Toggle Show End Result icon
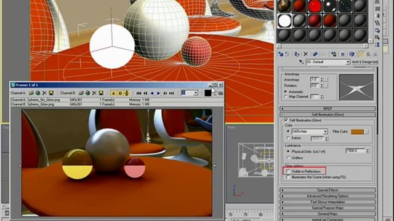Viewport: 394px width, 221px height. [x=361, y=54]
